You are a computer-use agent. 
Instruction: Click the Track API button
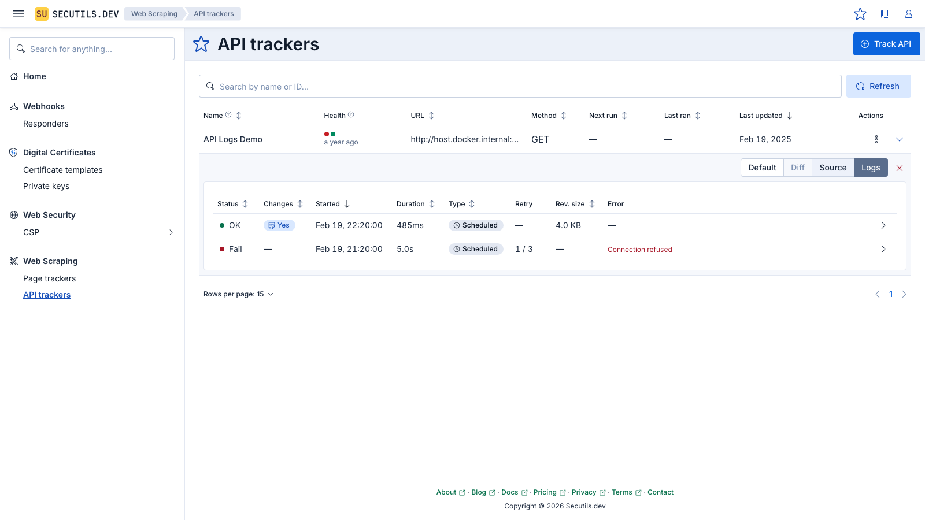tap(886, 44)
